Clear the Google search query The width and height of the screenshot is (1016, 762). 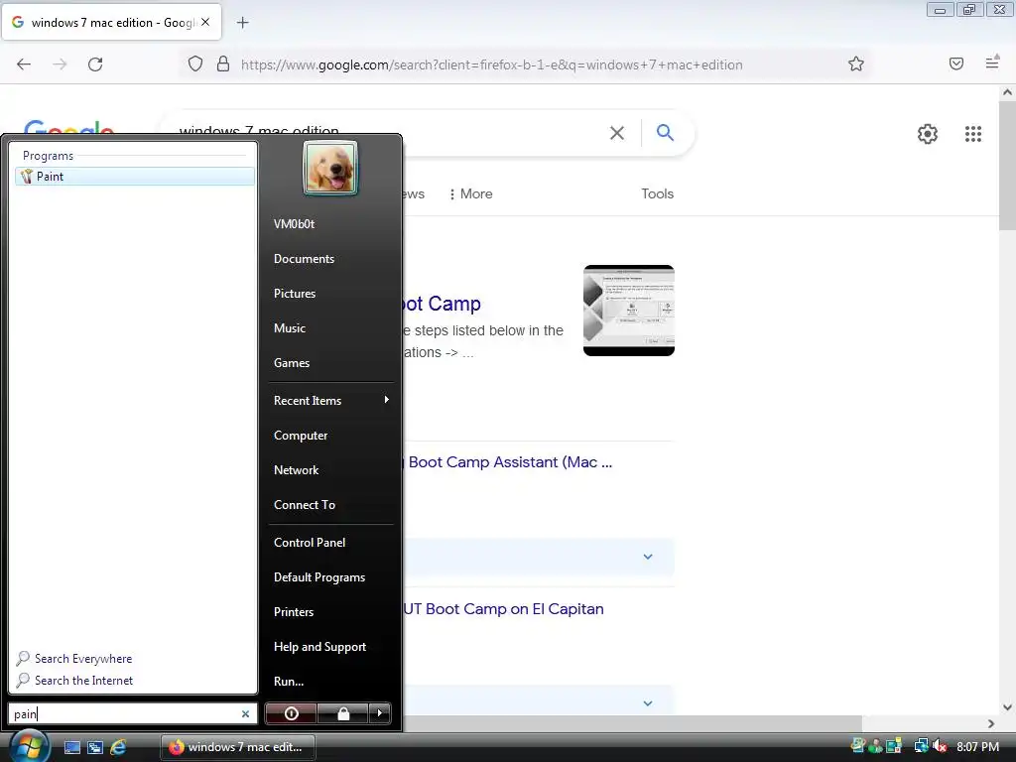click(617, 133)
